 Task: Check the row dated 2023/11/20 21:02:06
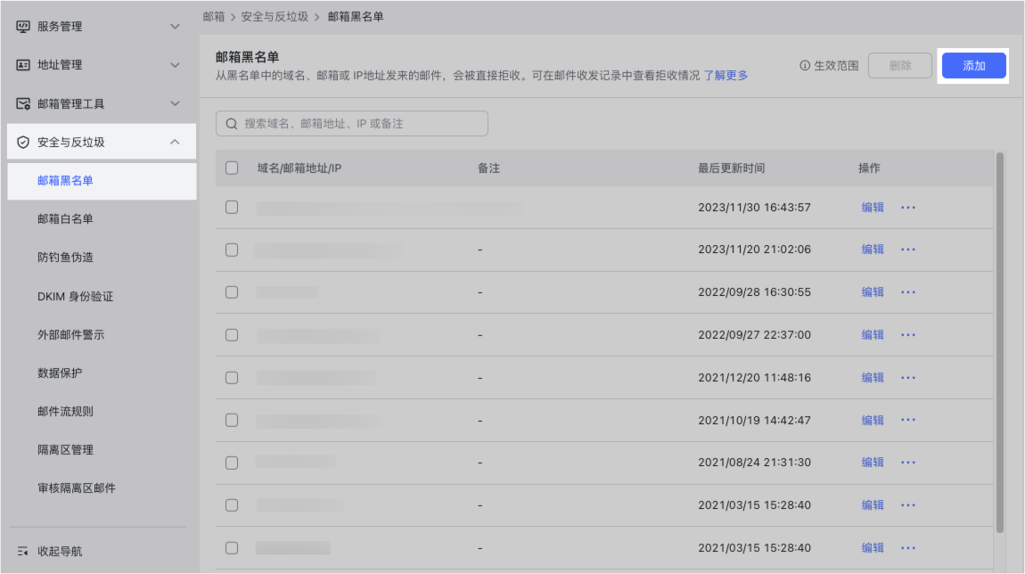pos(232,250)
